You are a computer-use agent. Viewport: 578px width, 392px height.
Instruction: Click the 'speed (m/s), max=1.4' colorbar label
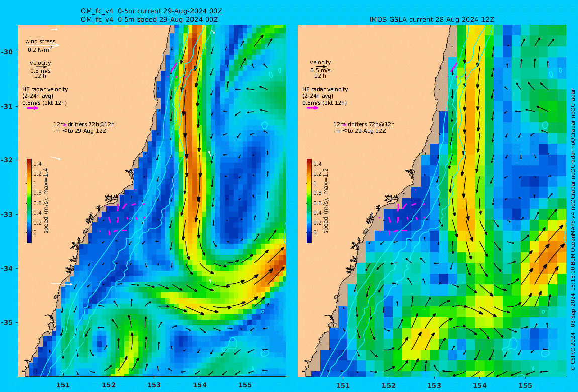coord(46,201)
